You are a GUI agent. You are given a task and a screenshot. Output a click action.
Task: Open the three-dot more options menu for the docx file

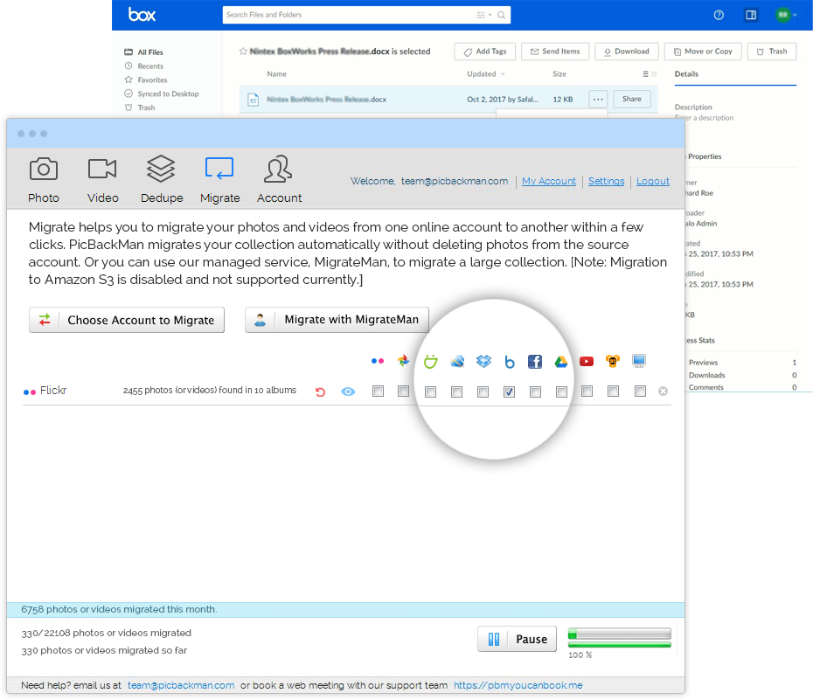[x=598, y=99]
